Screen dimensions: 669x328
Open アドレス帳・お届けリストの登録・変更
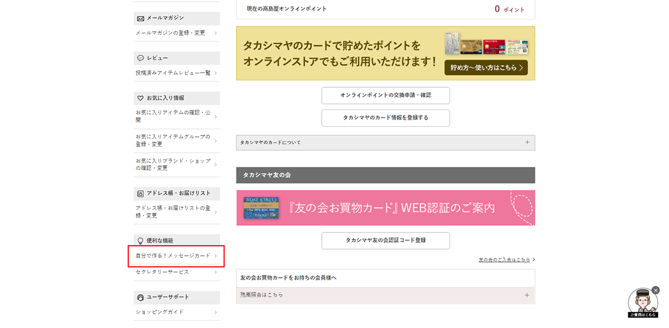[177, 212]
